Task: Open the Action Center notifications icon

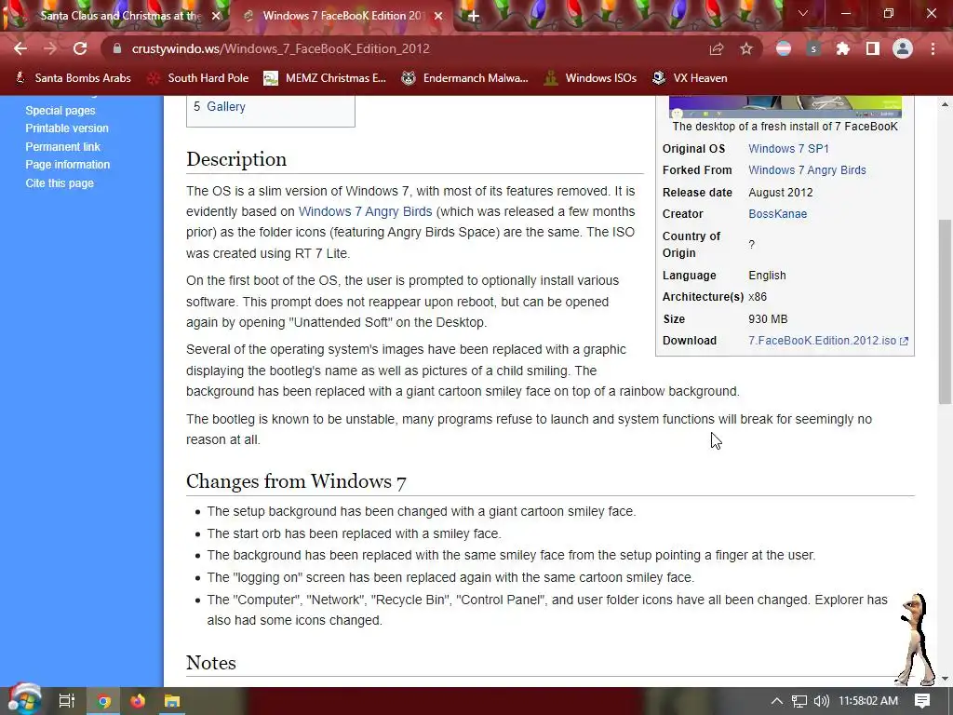Action: pyautogui.click(x=922, y=701)
